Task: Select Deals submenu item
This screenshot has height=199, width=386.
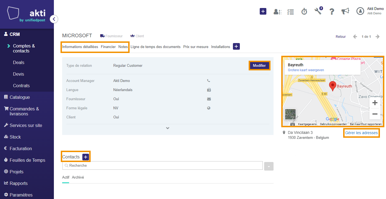Action: [x=19, y=62]
